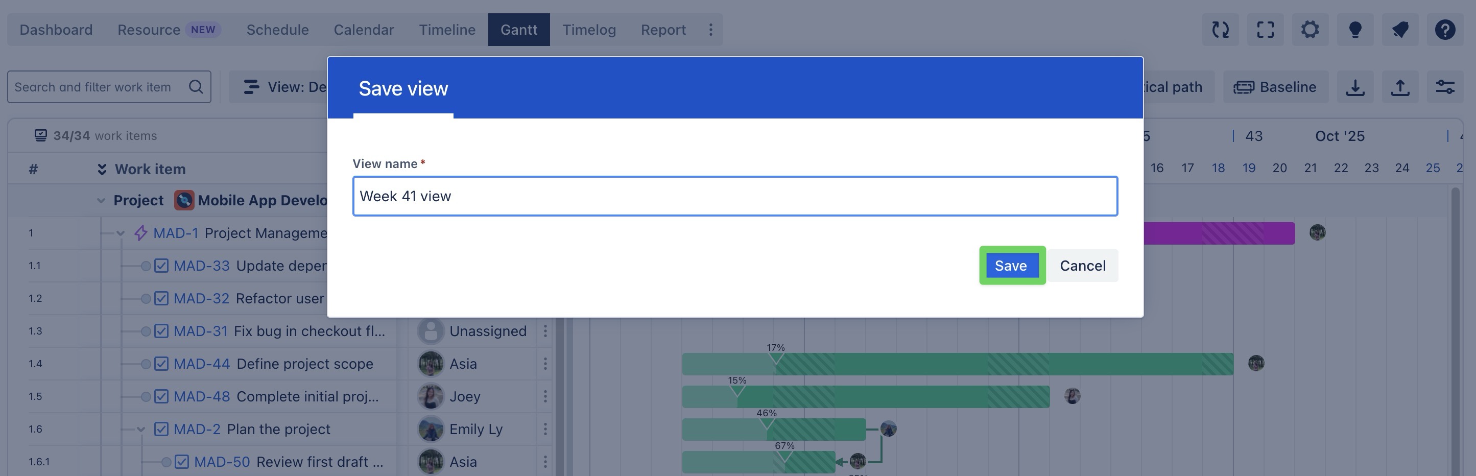Open the display options sliders icon
This screenshot has width=1476, height=476.
[x=1445, y=87]
